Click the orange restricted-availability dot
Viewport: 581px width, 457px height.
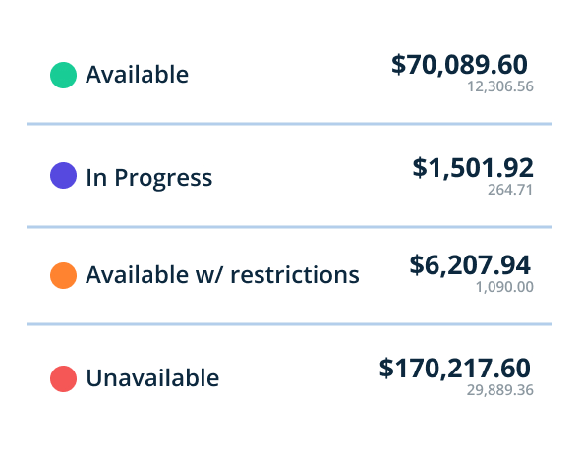pyautogui.click(x=63, y=275)
